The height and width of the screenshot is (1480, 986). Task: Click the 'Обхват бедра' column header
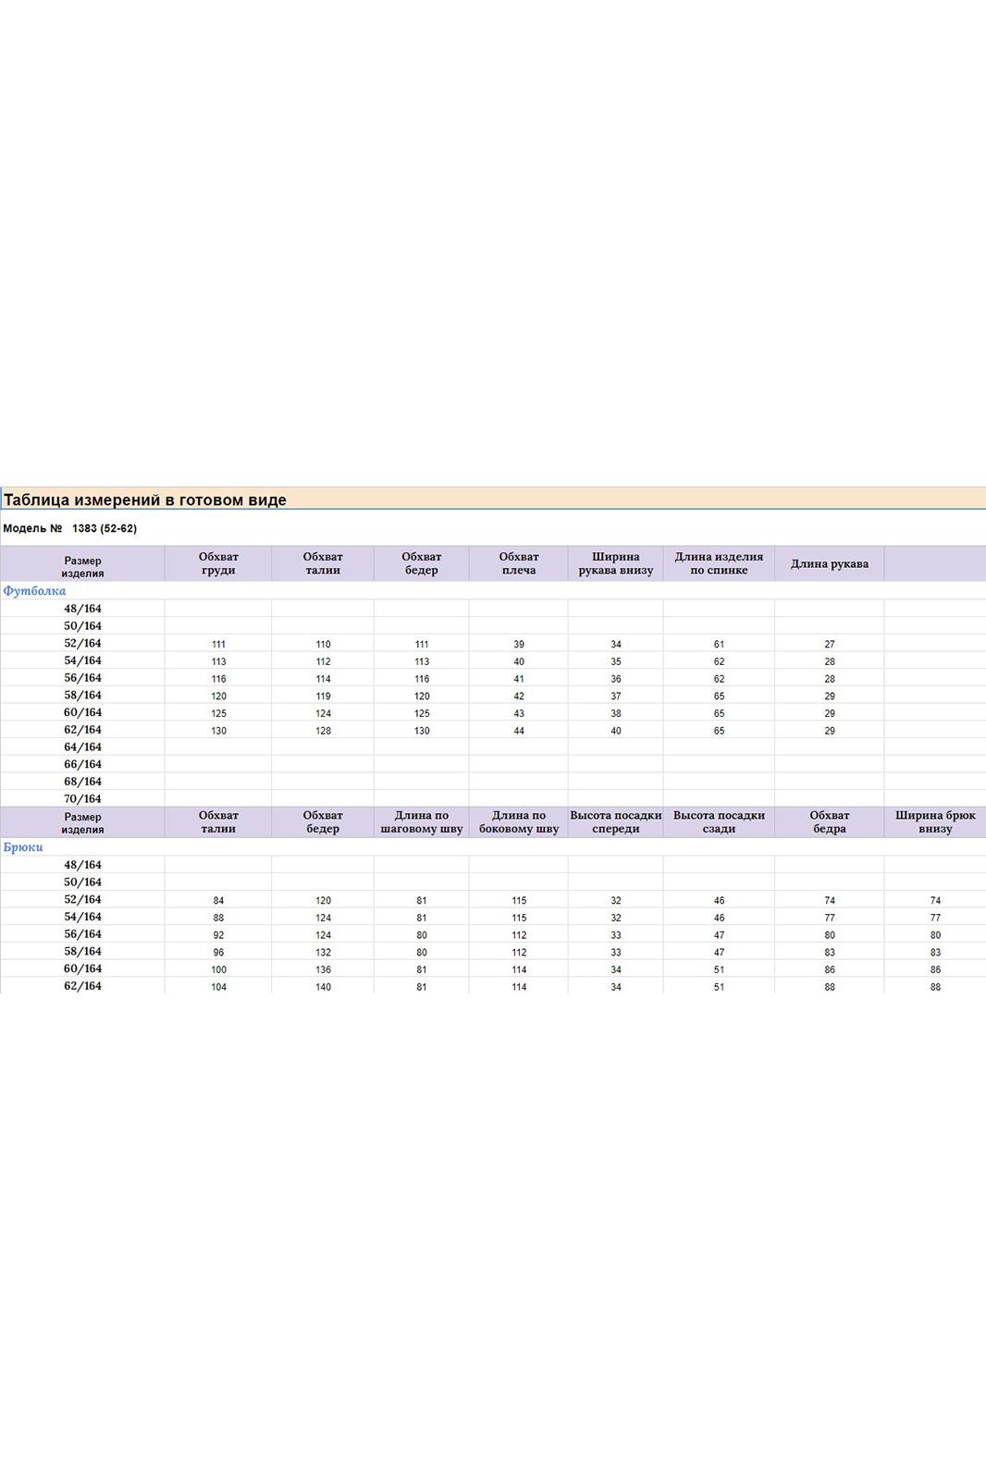point(829,821)
